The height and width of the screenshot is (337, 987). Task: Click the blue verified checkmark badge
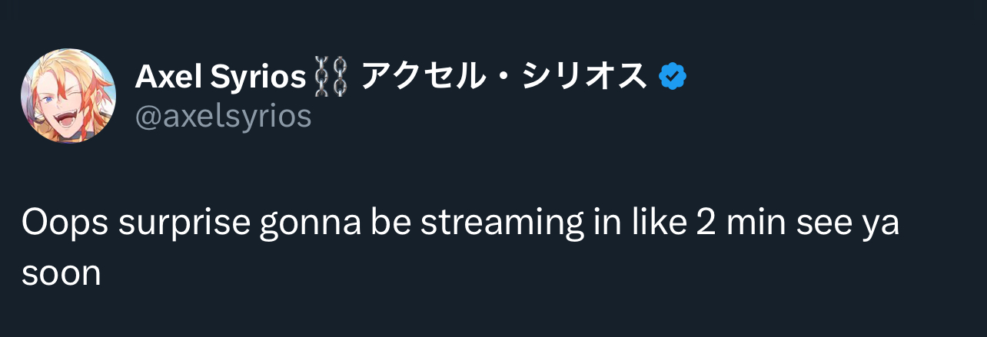click(x=673, y=77)
